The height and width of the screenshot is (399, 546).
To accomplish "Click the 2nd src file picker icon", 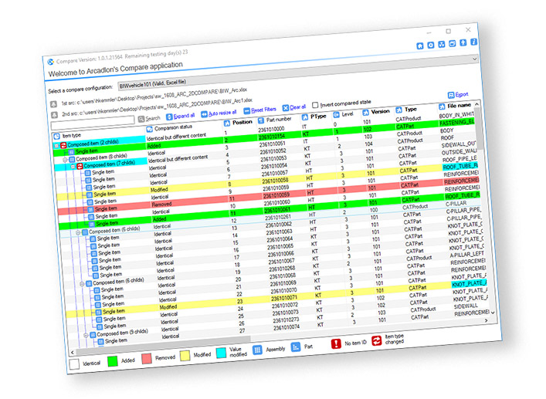I will pos(54,115).
